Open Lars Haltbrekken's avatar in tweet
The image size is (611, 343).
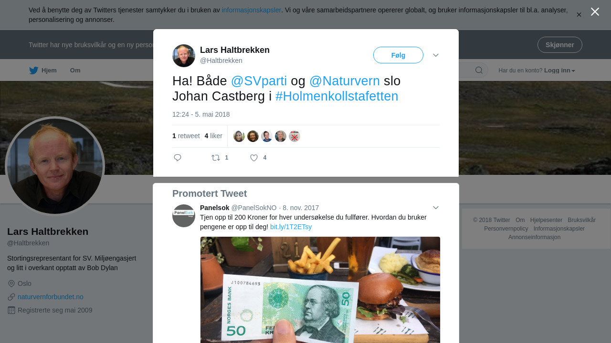click(184, 56)
